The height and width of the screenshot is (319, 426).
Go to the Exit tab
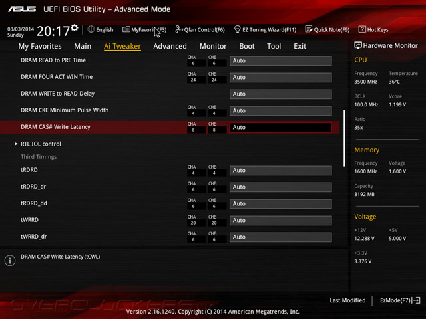point(300,46)
